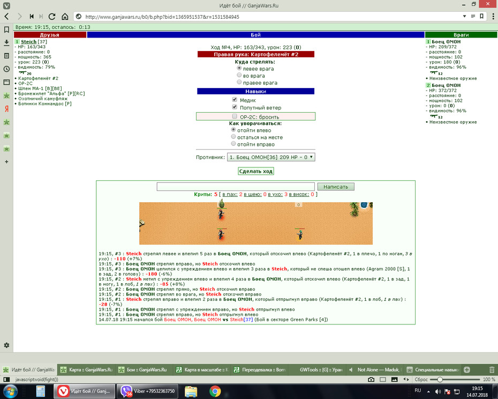Open the Противник opponent dropdown
498x399 pixels.
pyautogui.click(x=271, y=157)
